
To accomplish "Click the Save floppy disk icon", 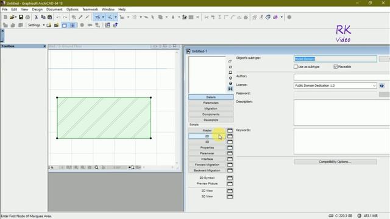I will (x=21, y=17).
